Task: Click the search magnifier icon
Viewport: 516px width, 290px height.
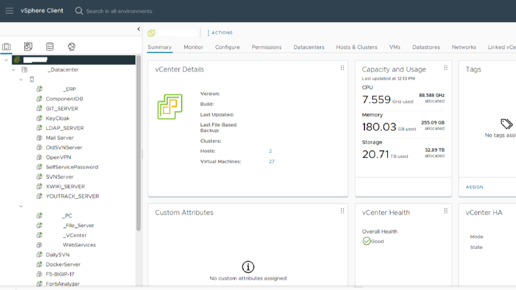Action: [79, 11]
